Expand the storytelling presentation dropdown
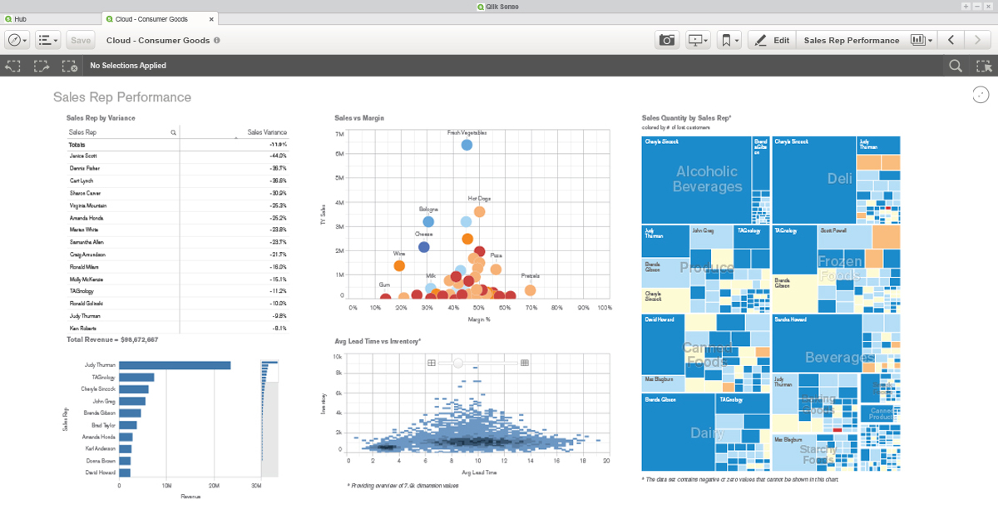Viewport: 998px width, 524px height. 697,40
